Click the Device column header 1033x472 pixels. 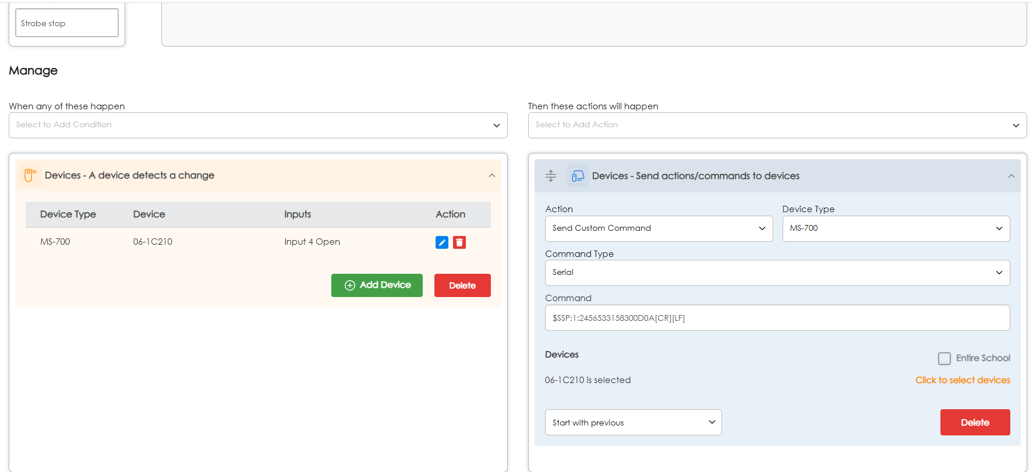coord(149,214)
